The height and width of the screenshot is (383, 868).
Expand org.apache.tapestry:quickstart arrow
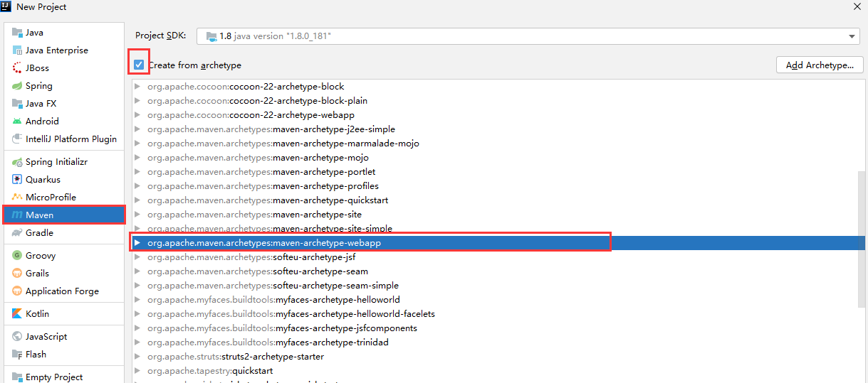tap(137, 371)
